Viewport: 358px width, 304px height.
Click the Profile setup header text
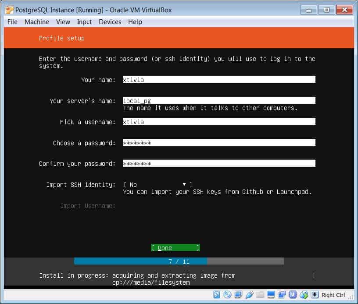pyautogui.click(x=62, y=38)
